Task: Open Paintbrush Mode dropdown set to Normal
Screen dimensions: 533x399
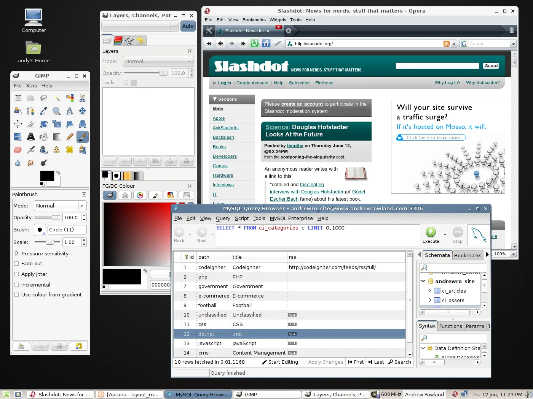Action: tap(60, 206)
